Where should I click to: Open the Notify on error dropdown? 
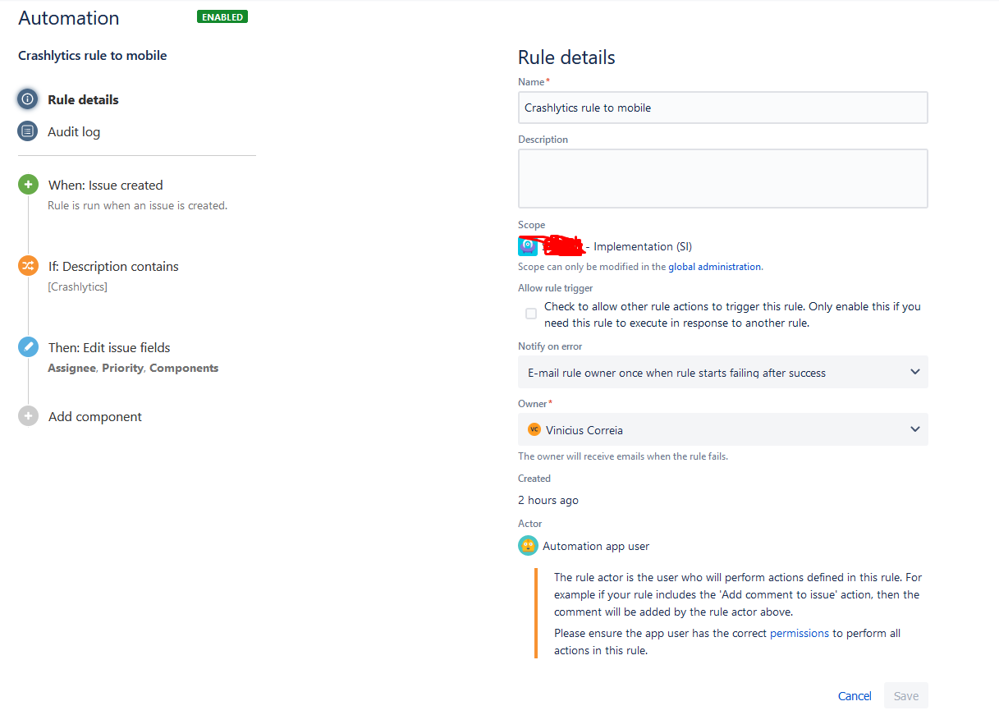[x=723, y=372]
